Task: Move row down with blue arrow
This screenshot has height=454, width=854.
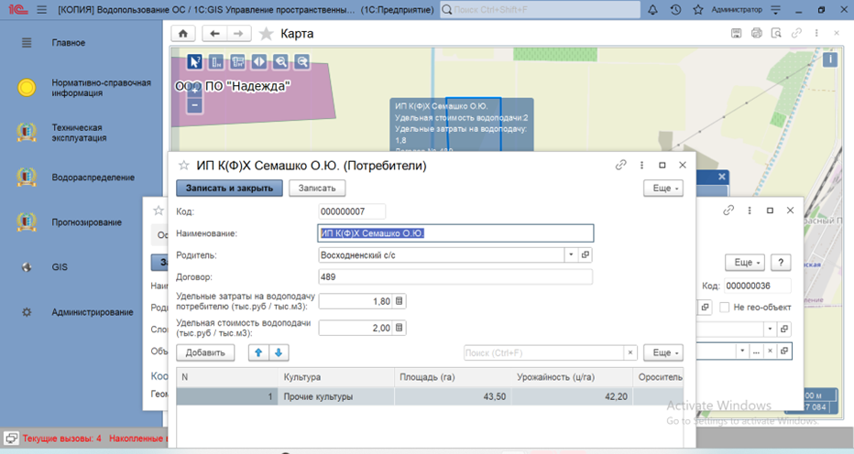Action: 279,352
